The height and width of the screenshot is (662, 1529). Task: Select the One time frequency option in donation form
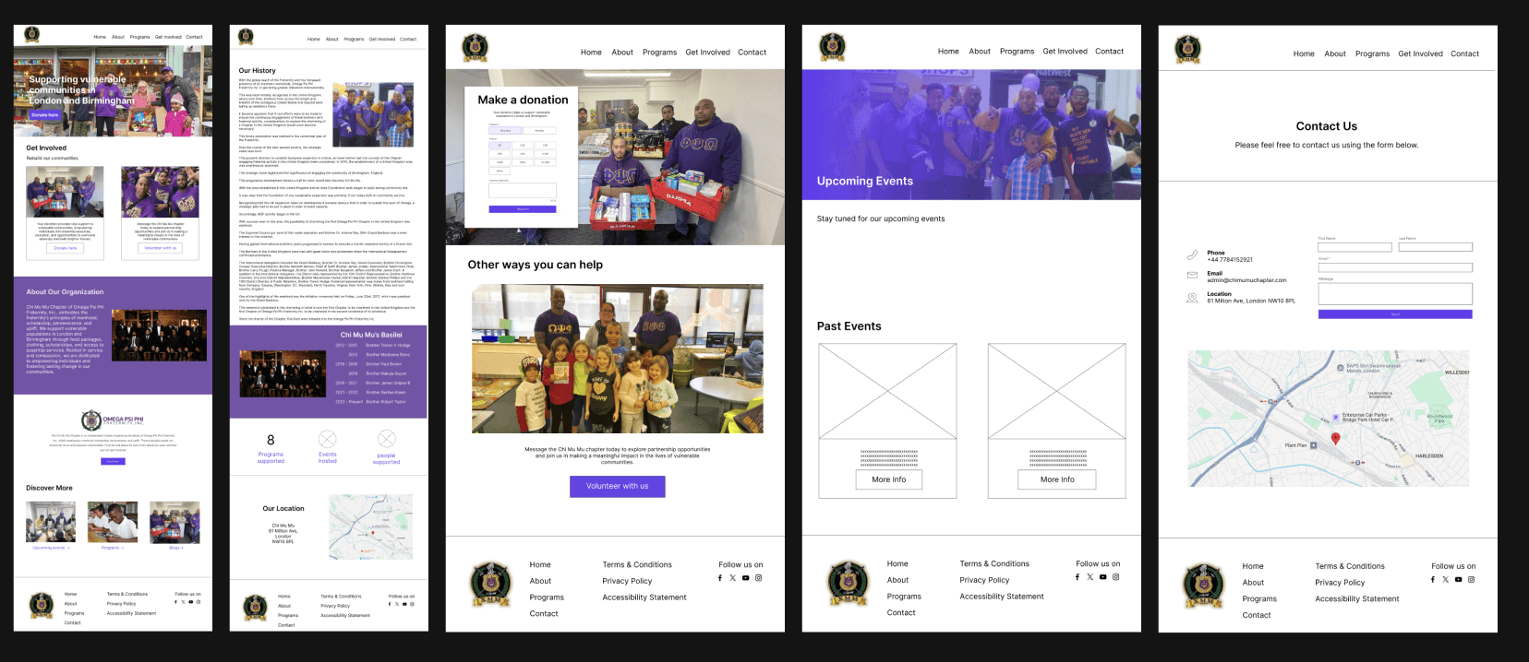pyautogui.click(x=505, y=131)
